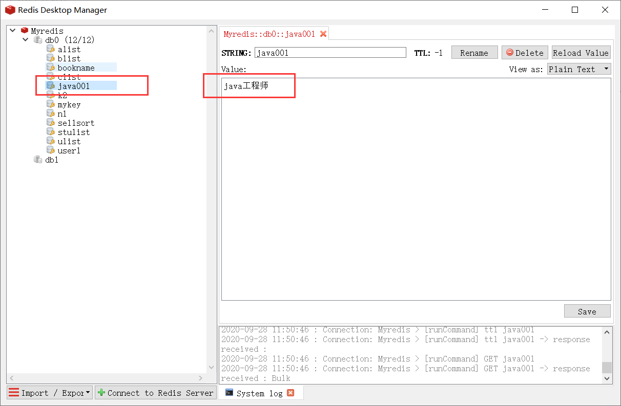Click the key icon beside sellsort

[x=50, y=123]
